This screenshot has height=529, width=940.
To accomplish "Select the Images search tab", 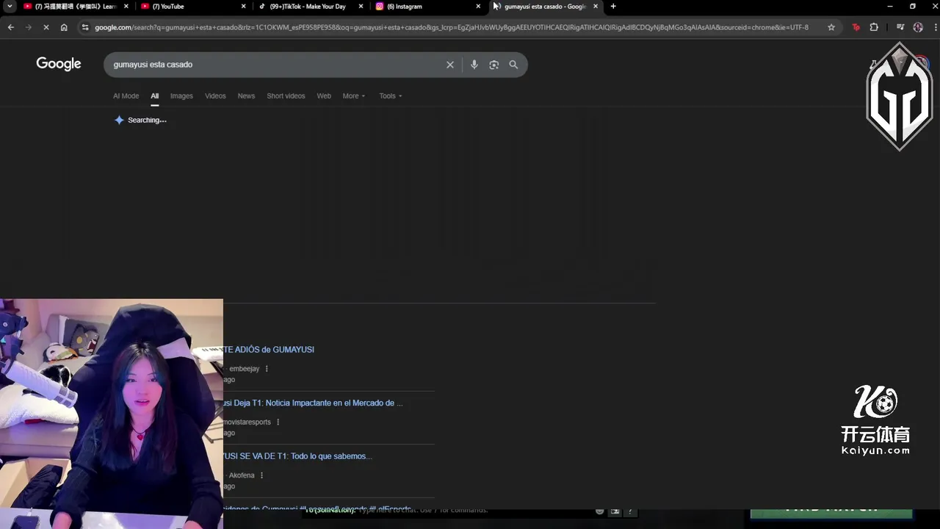I will (x=181, y=96).
